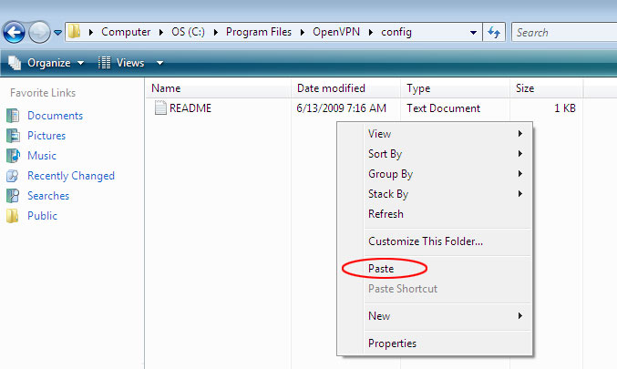Expand the arrow after OS (C:) breadcrumb

(x=216, y=32)
